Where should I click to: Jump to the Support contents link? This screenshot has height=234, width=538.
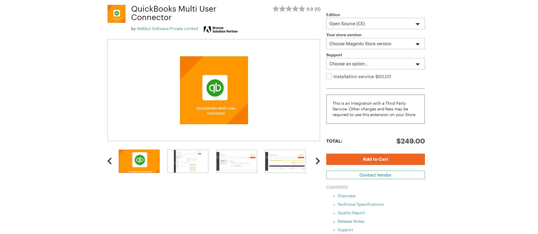345,230
